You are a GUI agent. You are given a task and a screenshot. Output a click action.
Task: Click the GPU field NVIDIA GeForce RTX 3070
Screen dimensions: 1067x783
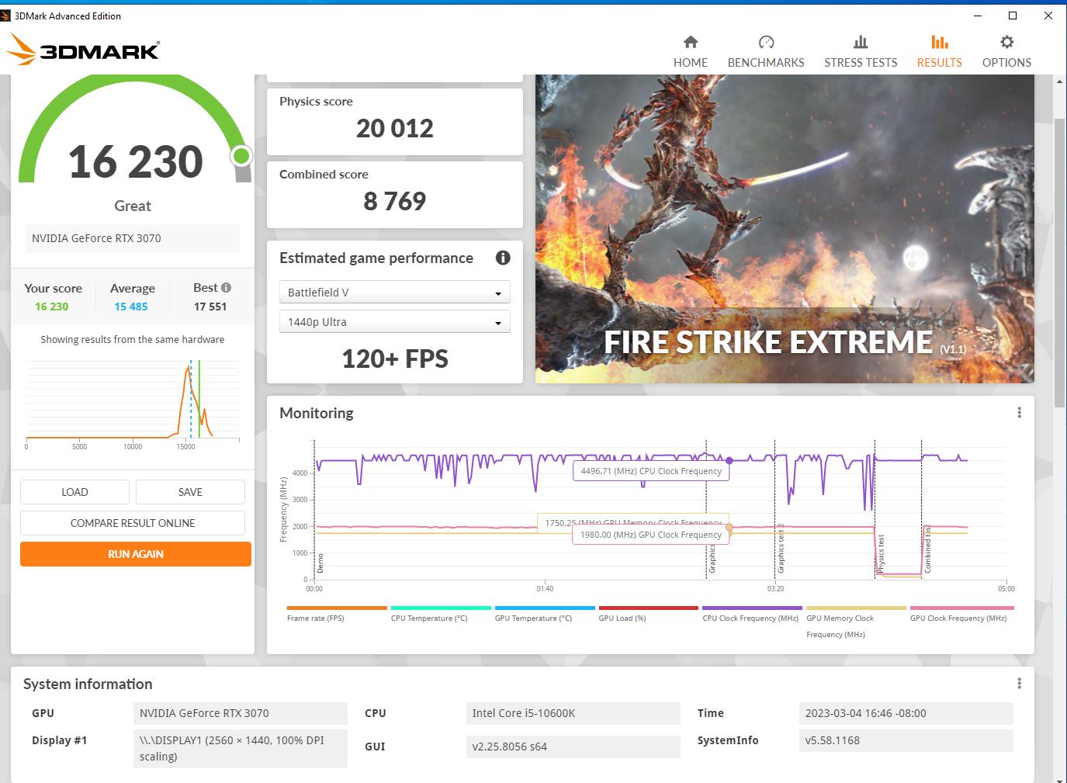coord(241,713)
